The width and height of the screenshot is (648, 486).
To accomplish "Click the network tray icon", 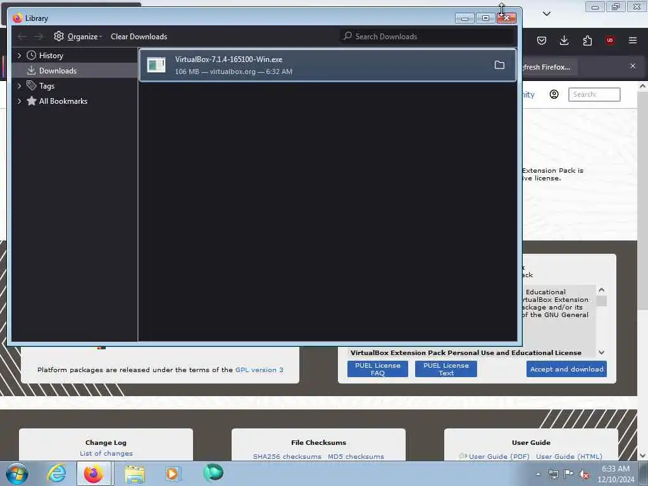I will 553,474.
